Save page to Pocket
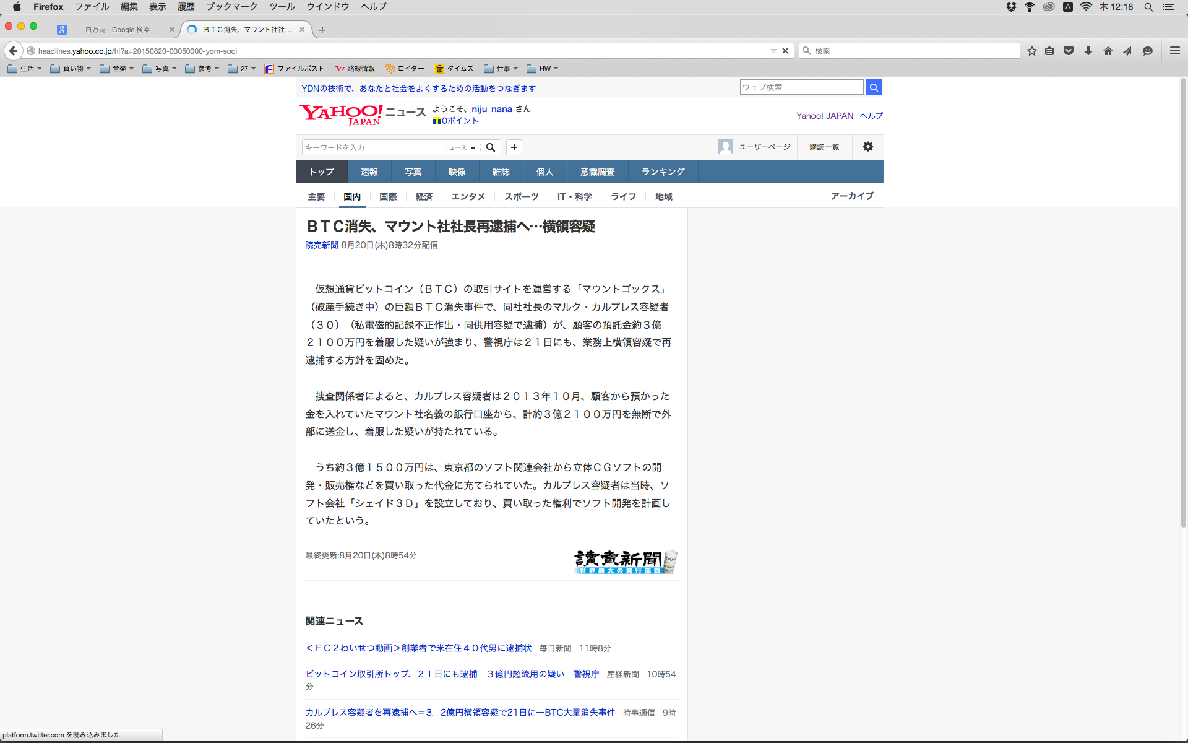1188x743 pixels. [1069, 51]
